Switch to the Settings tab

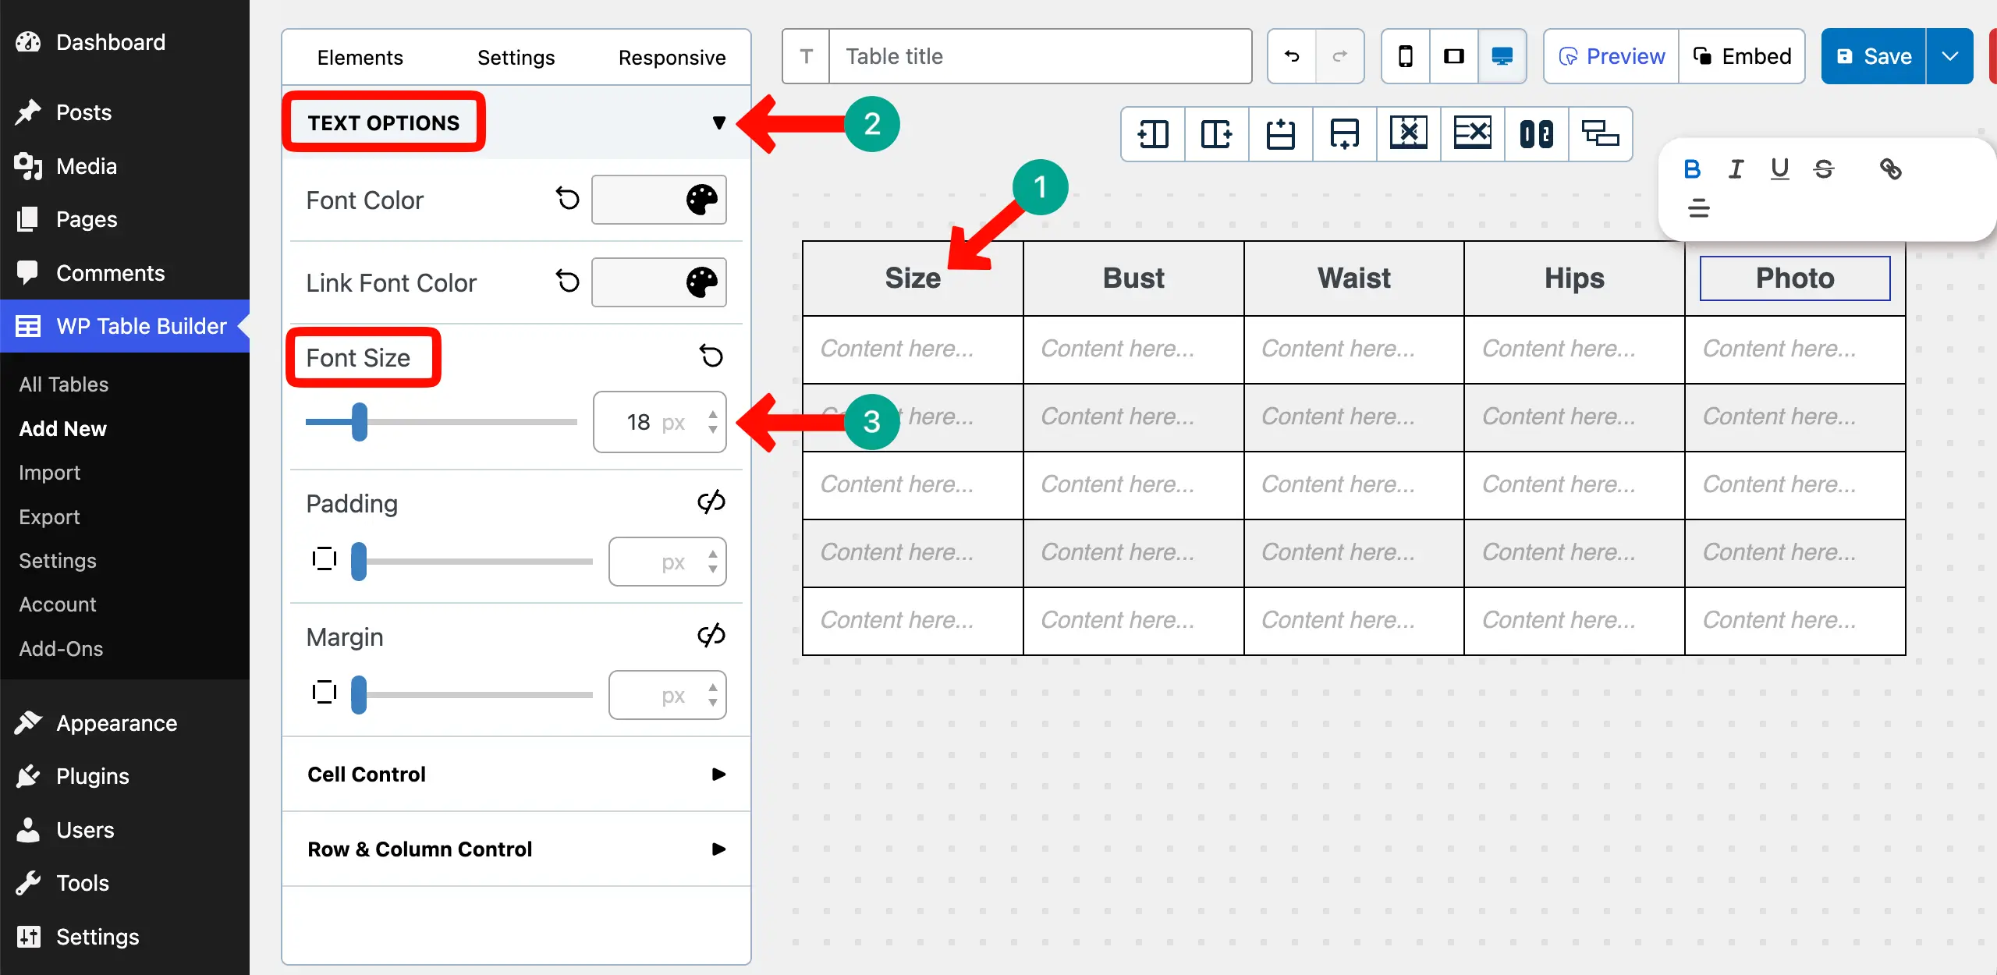pyautogui.click(x=515, y=56)
